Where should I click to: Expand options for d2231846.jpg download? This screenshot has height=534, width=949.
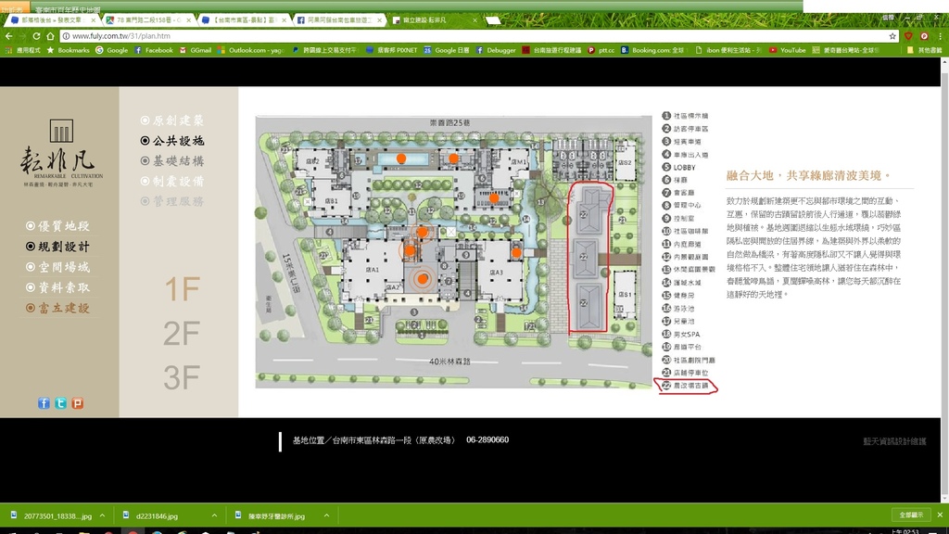(214, 515)
